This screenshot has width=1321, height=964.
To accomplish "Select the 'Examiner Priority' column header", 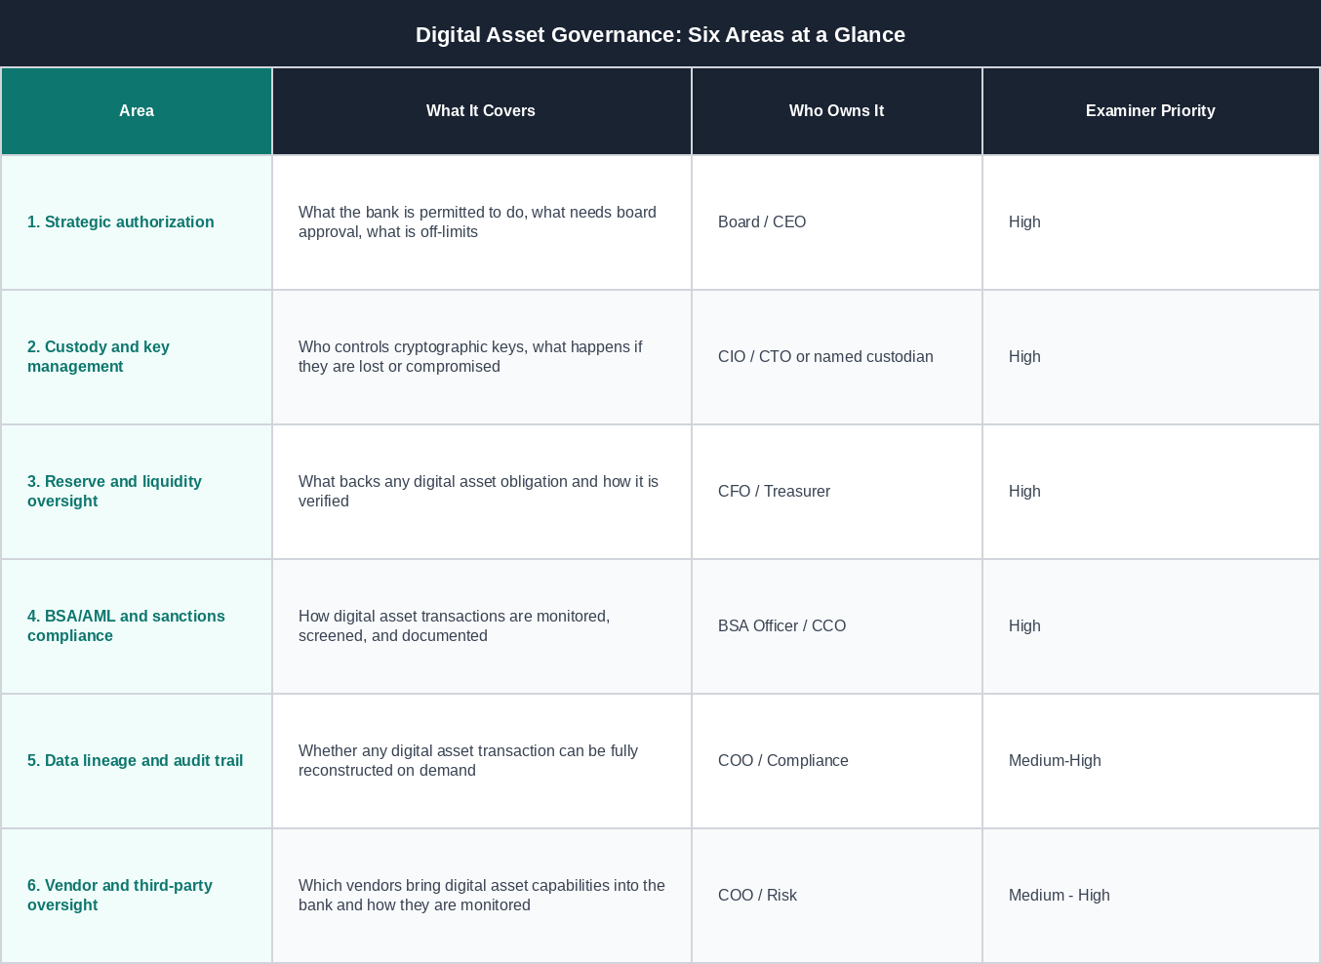I will point(1150,111).
